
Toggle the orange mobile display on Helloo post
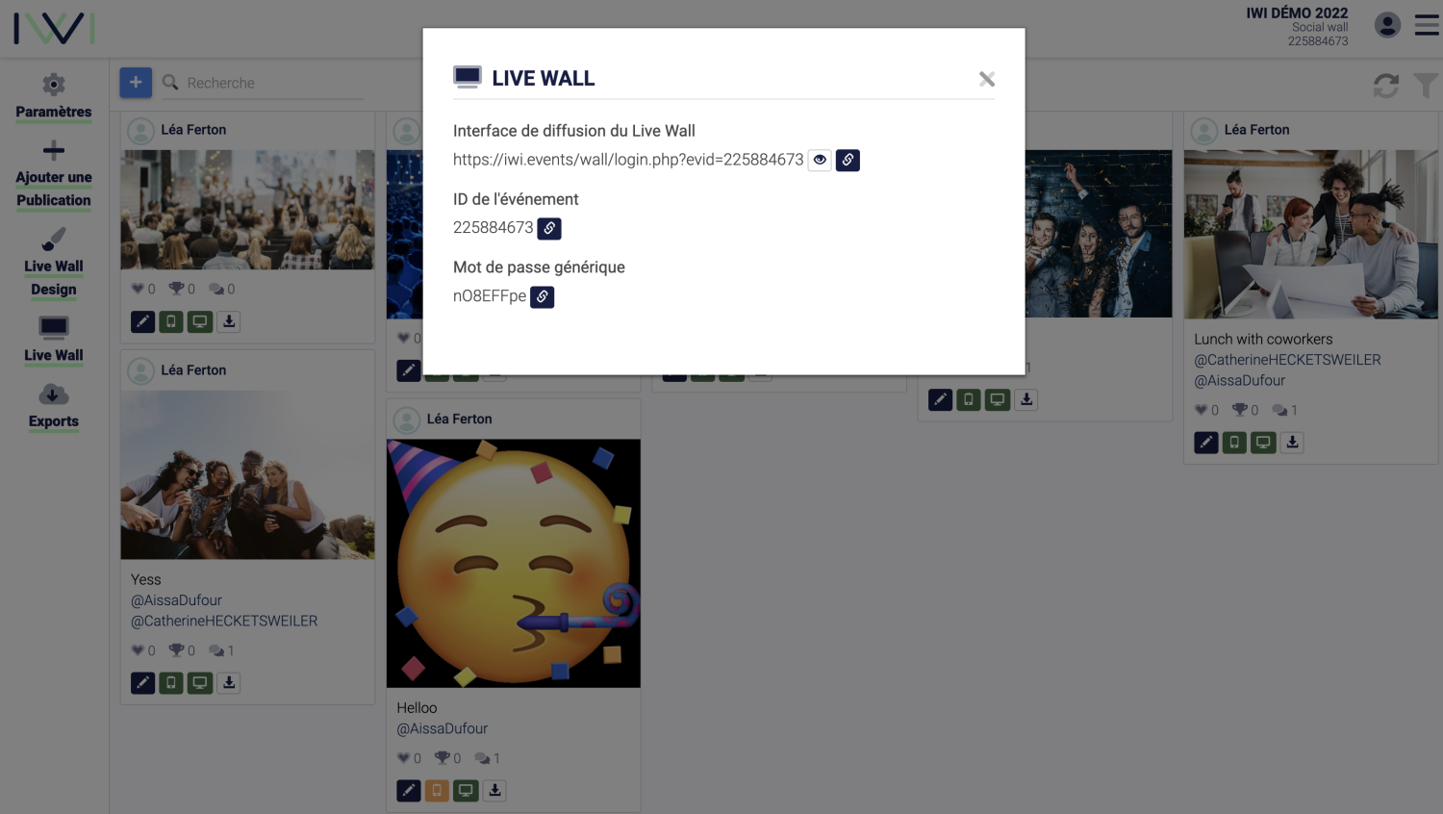click(437, 791)
